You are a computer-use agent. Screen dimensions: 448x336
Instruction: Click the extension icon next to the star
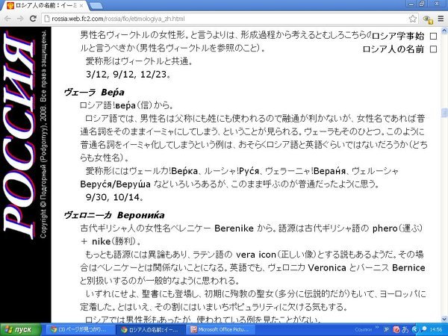click(426, 17)
